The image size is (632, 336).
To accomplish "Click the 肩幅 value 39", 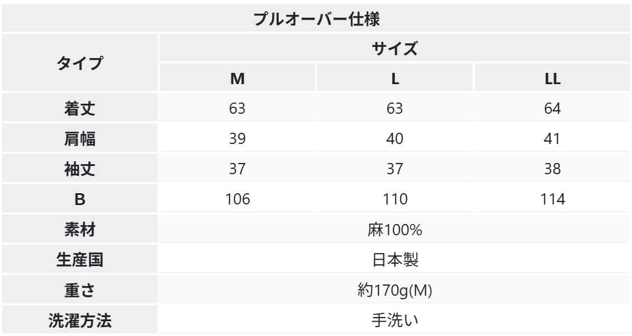I will point(237,140).
